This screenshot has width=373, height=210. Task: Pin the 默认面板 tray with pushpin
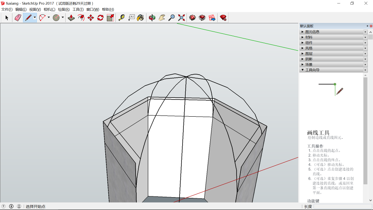click(x=367, y=26)
